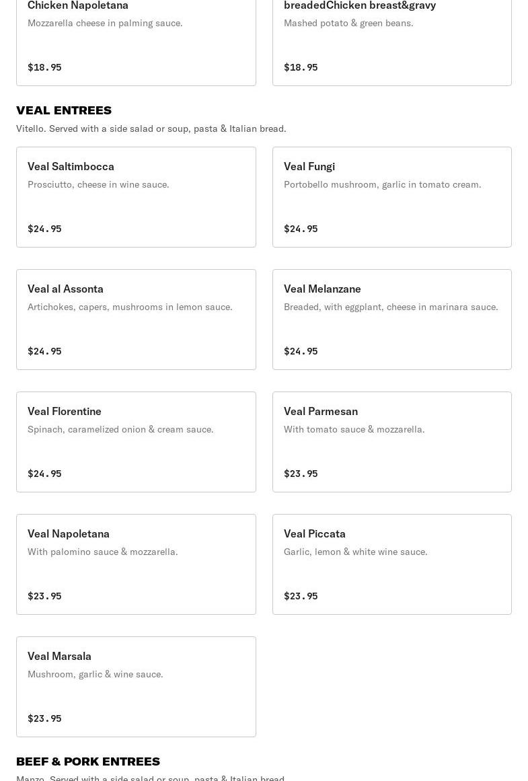Viewport: 528px width, 781px height.
Task: Click the VEAL ENTREES section heading
Action: pyautogui.click(x=64, y=110)
